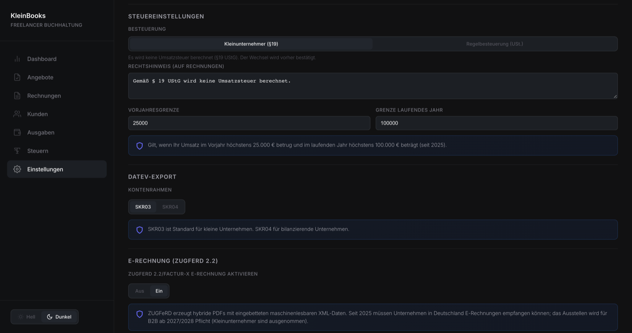Switch theme to Hell
Image resolution: width=632 pixels, height=333 pixels.
[27, 317]
